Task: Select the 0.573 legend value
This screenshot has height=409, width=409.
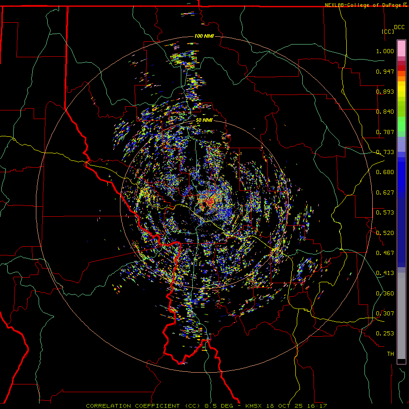Action: point(385,213)
